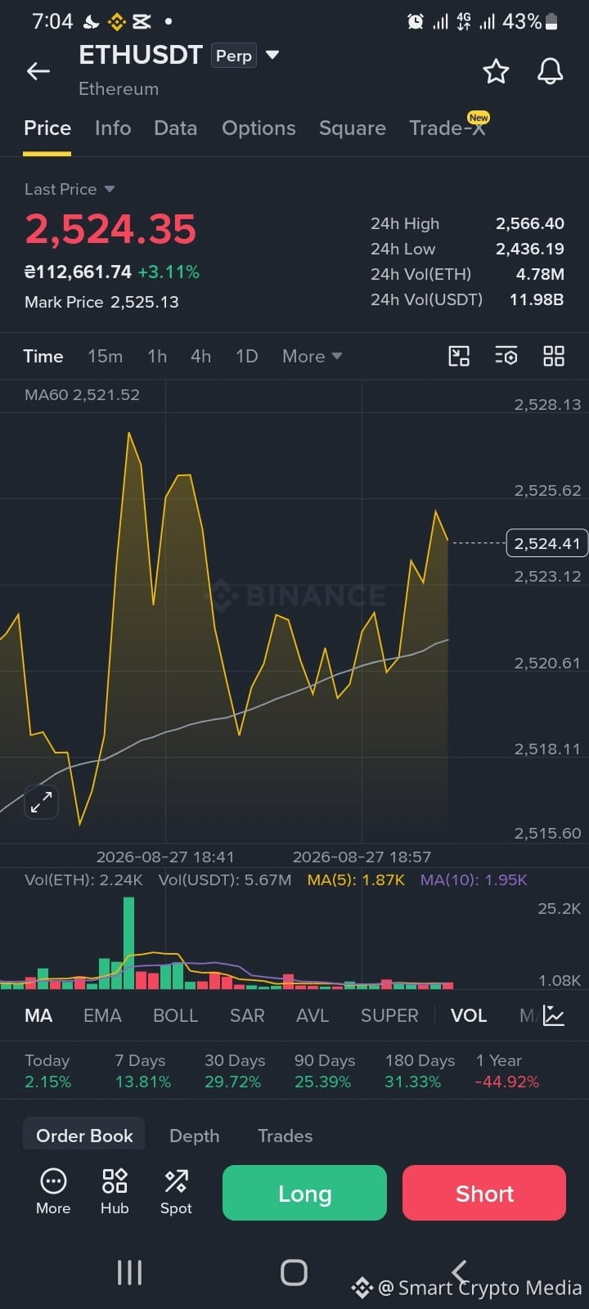Image resolution: width=589 pixels, height=1309 pixels.
Task: Tap the Perp contract label
Action: tap(234, 56)
